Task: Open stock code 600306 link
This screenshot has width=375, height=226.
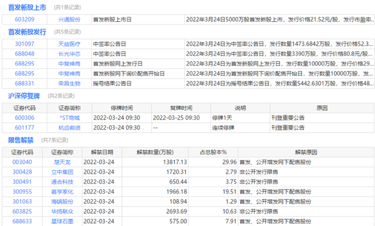Action: [x=25, y=117]
